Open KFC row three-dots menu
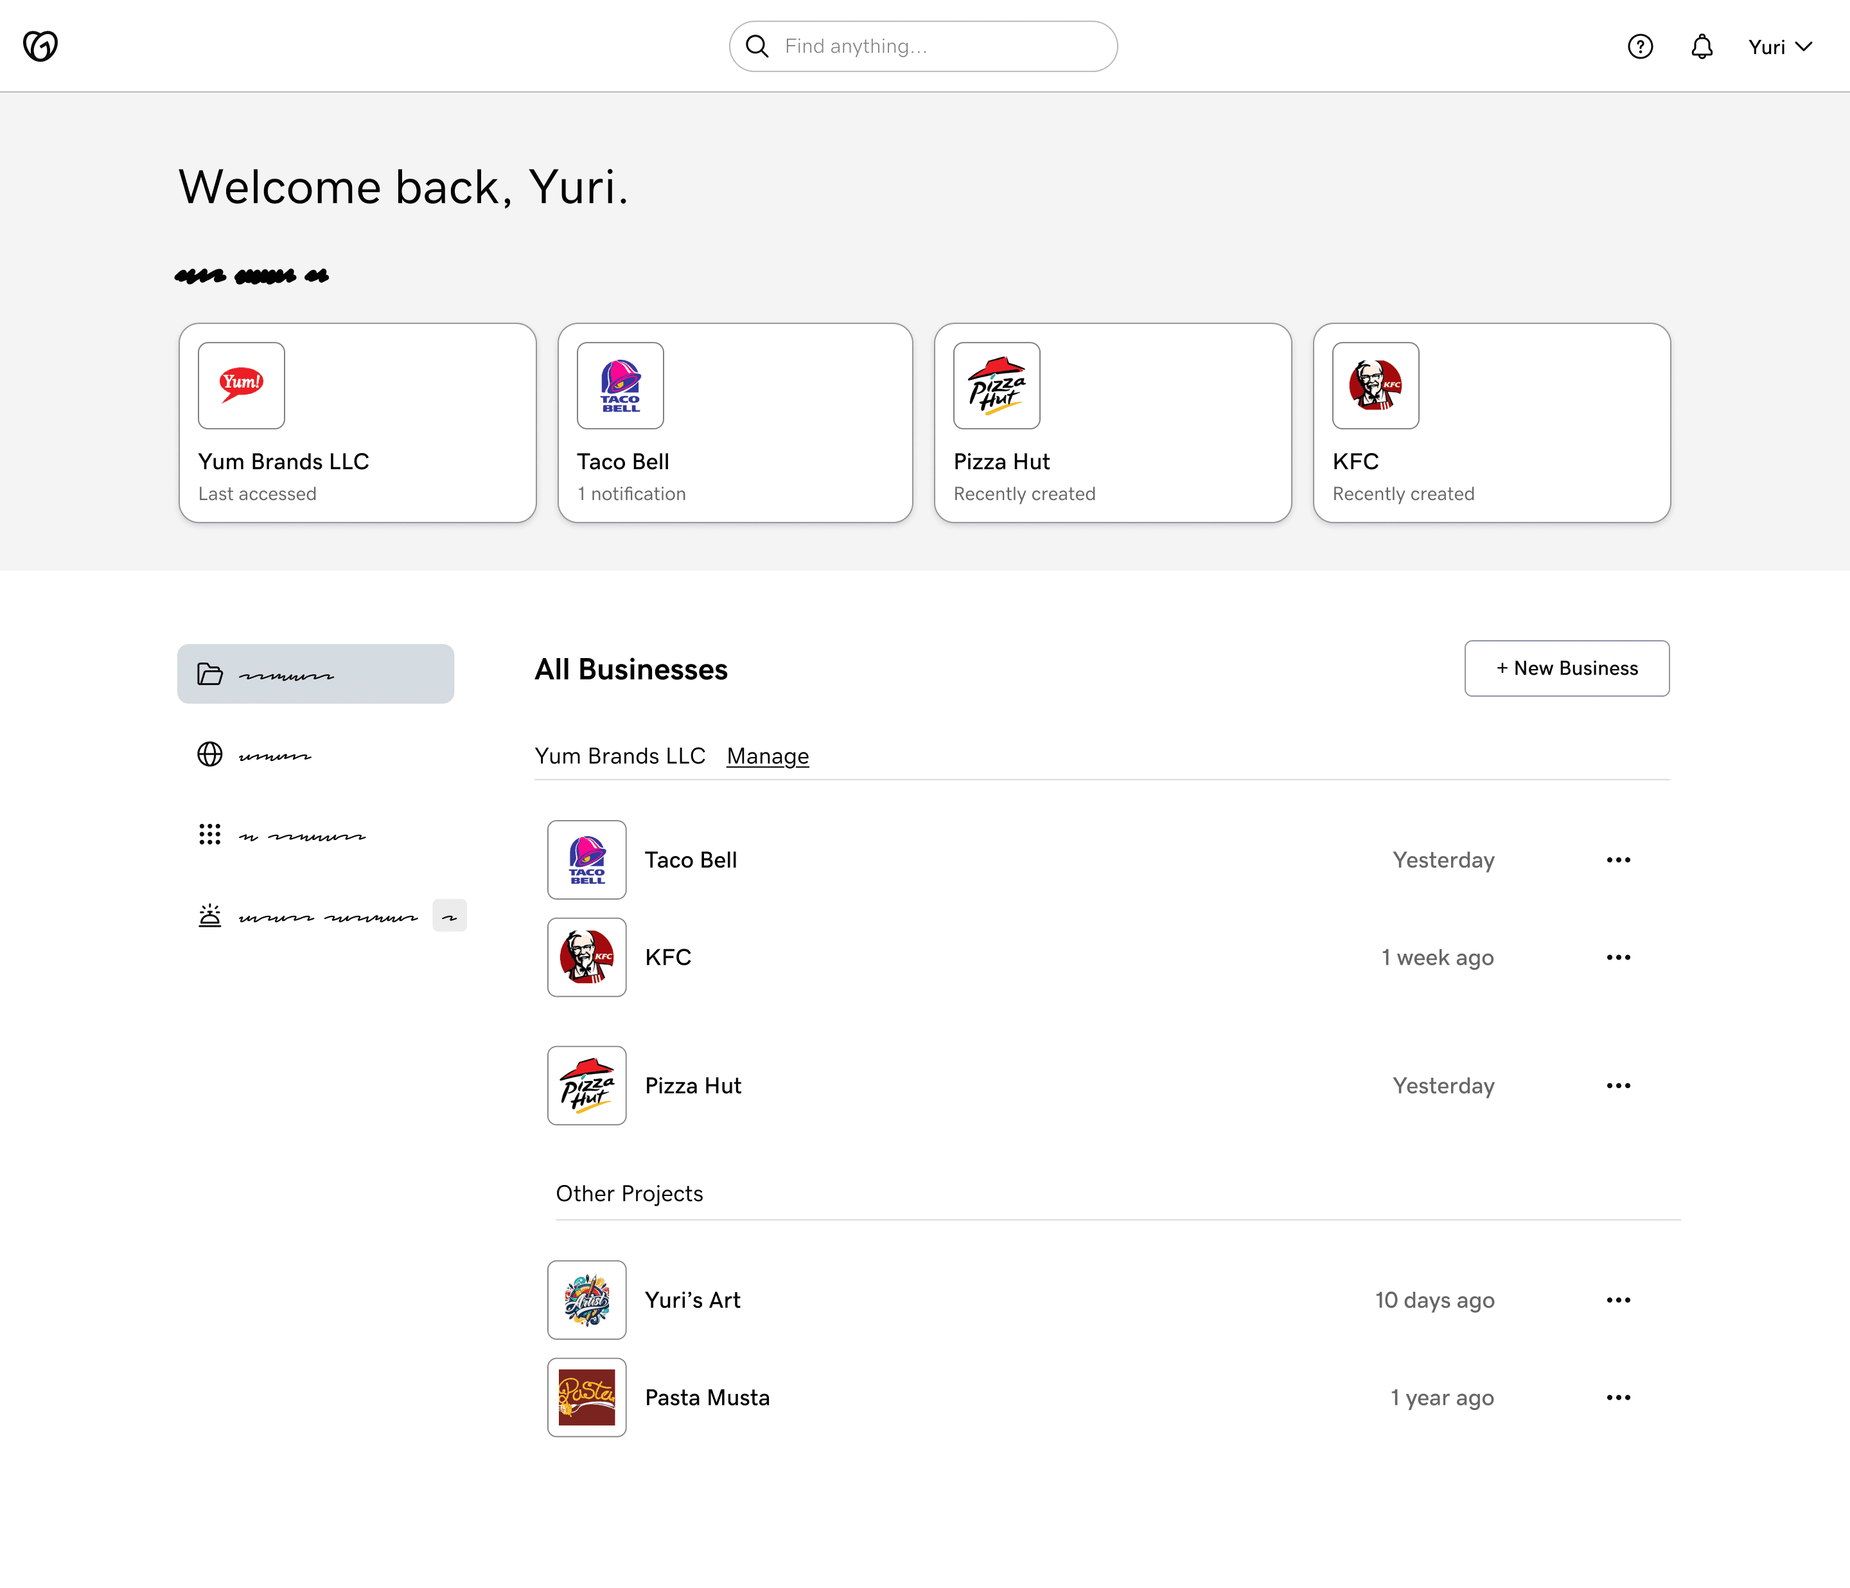Image resolution: width=1850 pixels, height=1588 pixels. [1618, 958]
